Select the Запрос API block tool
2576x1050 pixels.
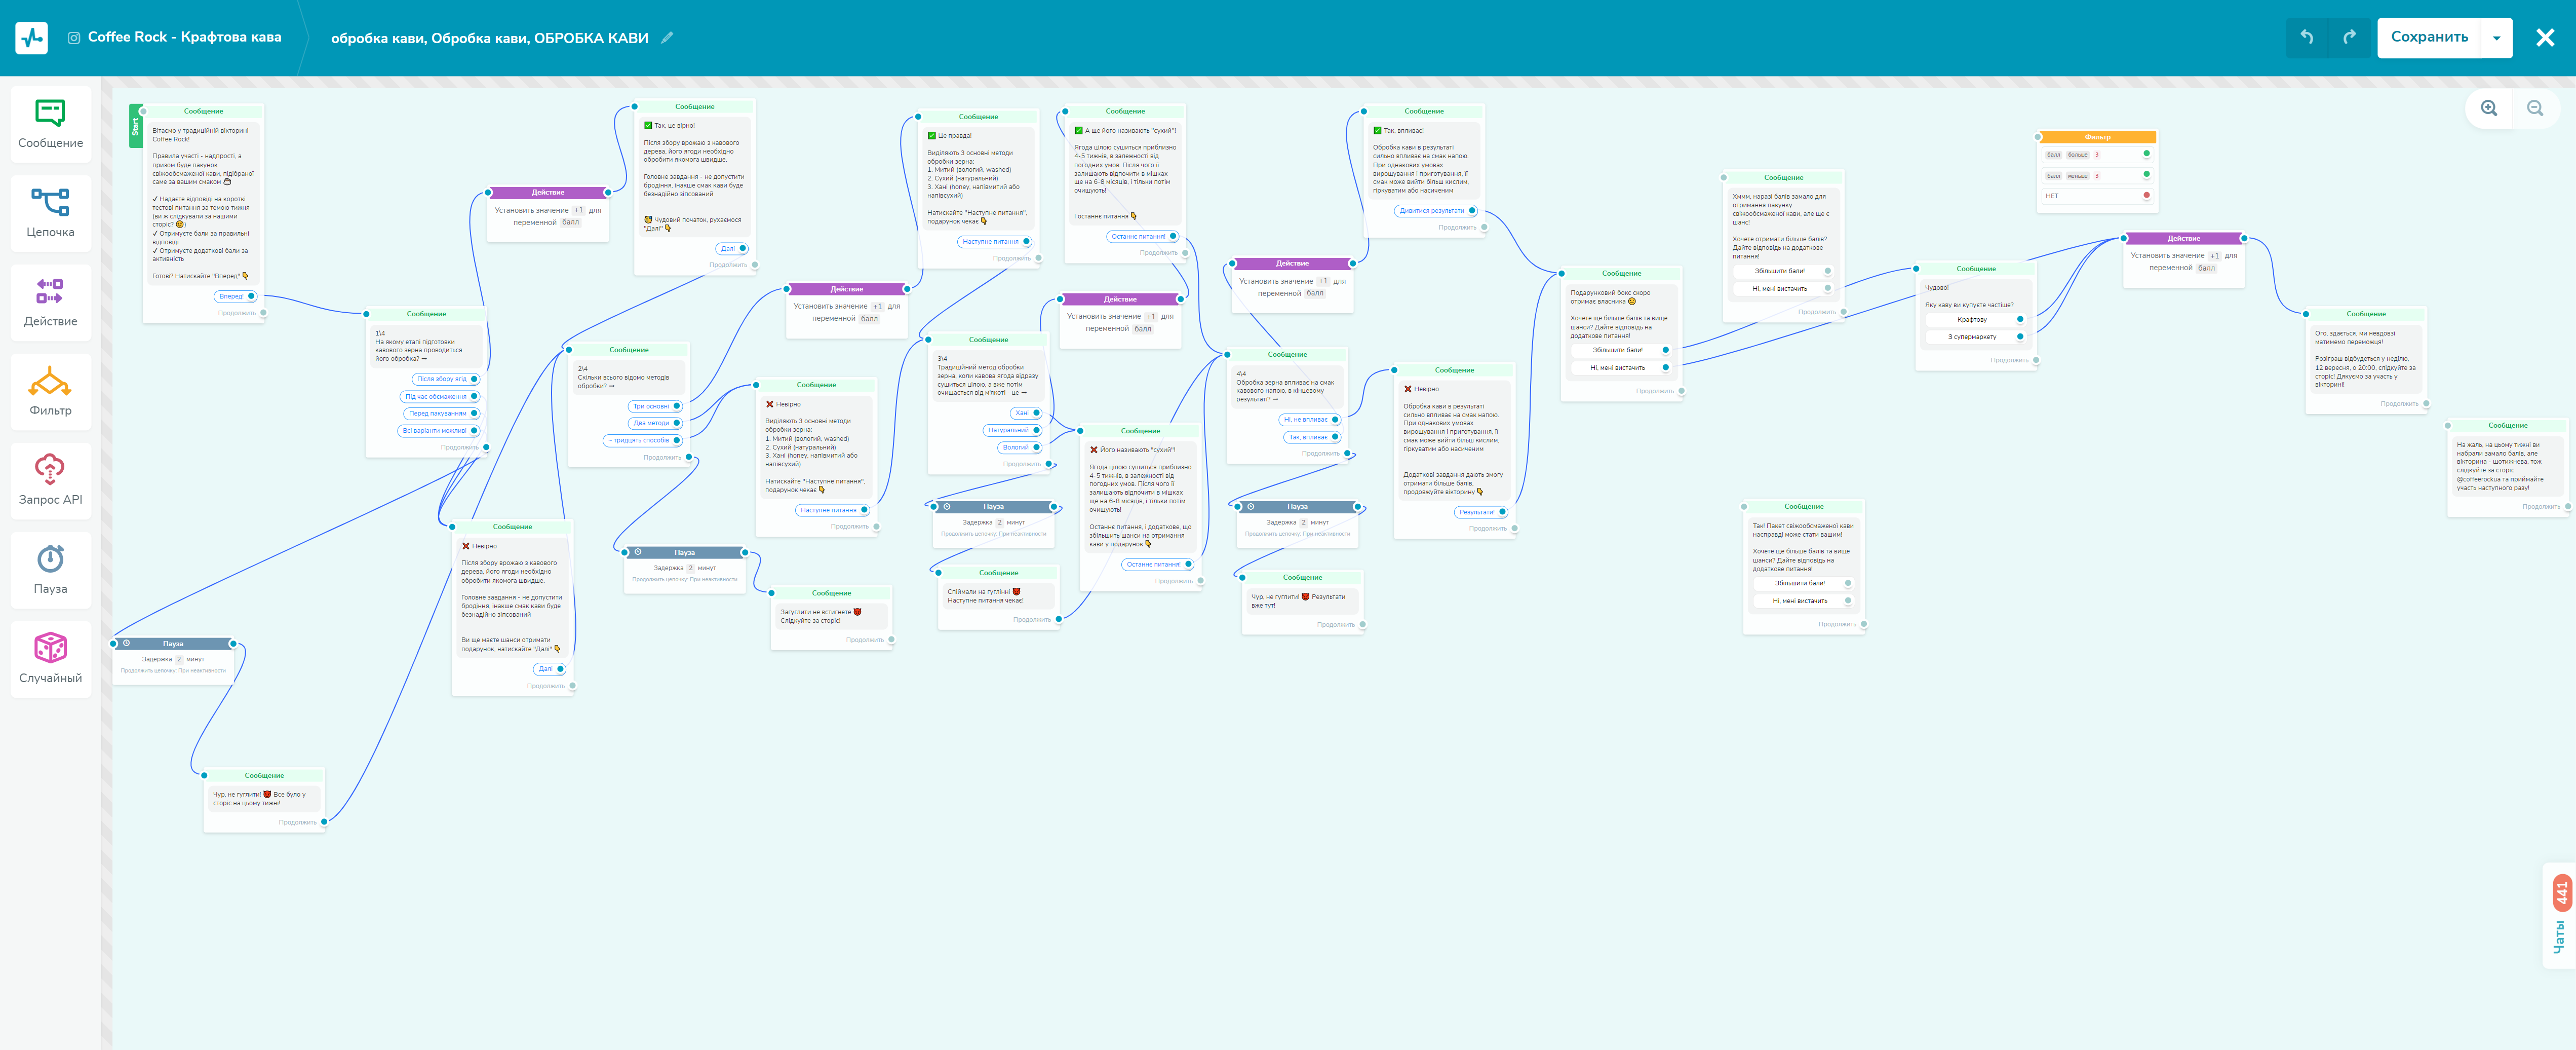pos(50,480)
